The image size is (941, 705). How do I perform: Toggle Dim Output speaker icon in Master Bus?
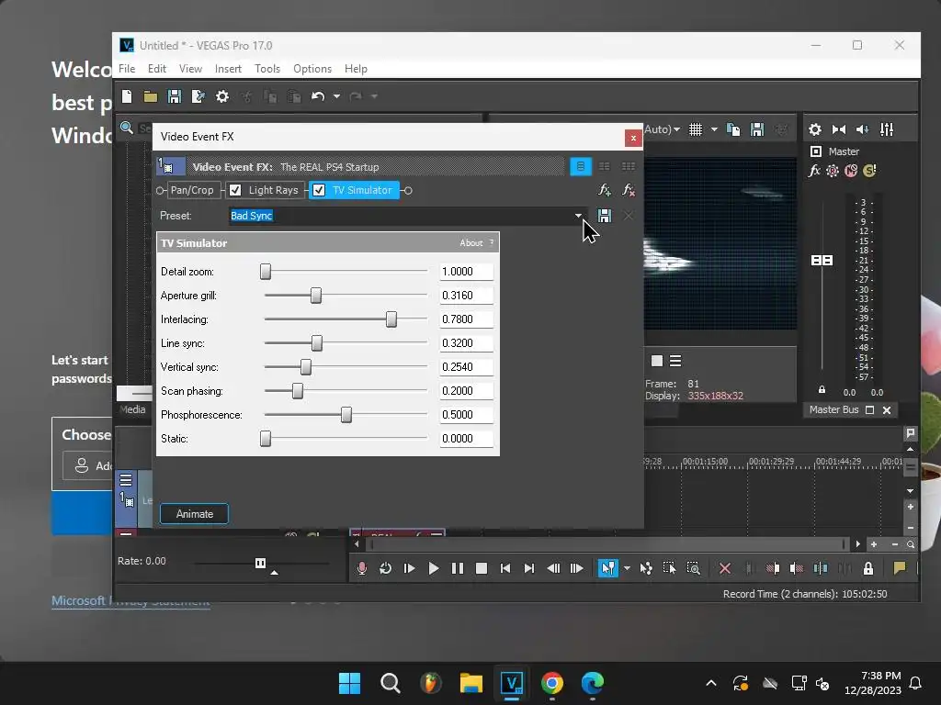pyautogui.click(x=862, y=129)
